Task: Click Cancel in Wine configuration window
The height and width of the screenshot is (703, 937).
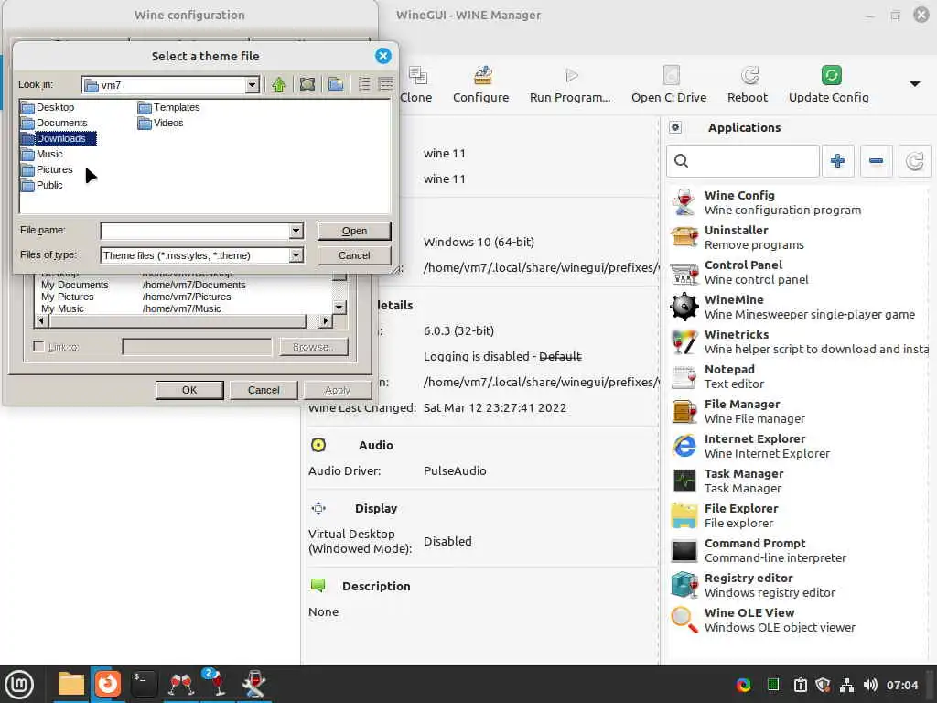Action: tap(264, 390)
